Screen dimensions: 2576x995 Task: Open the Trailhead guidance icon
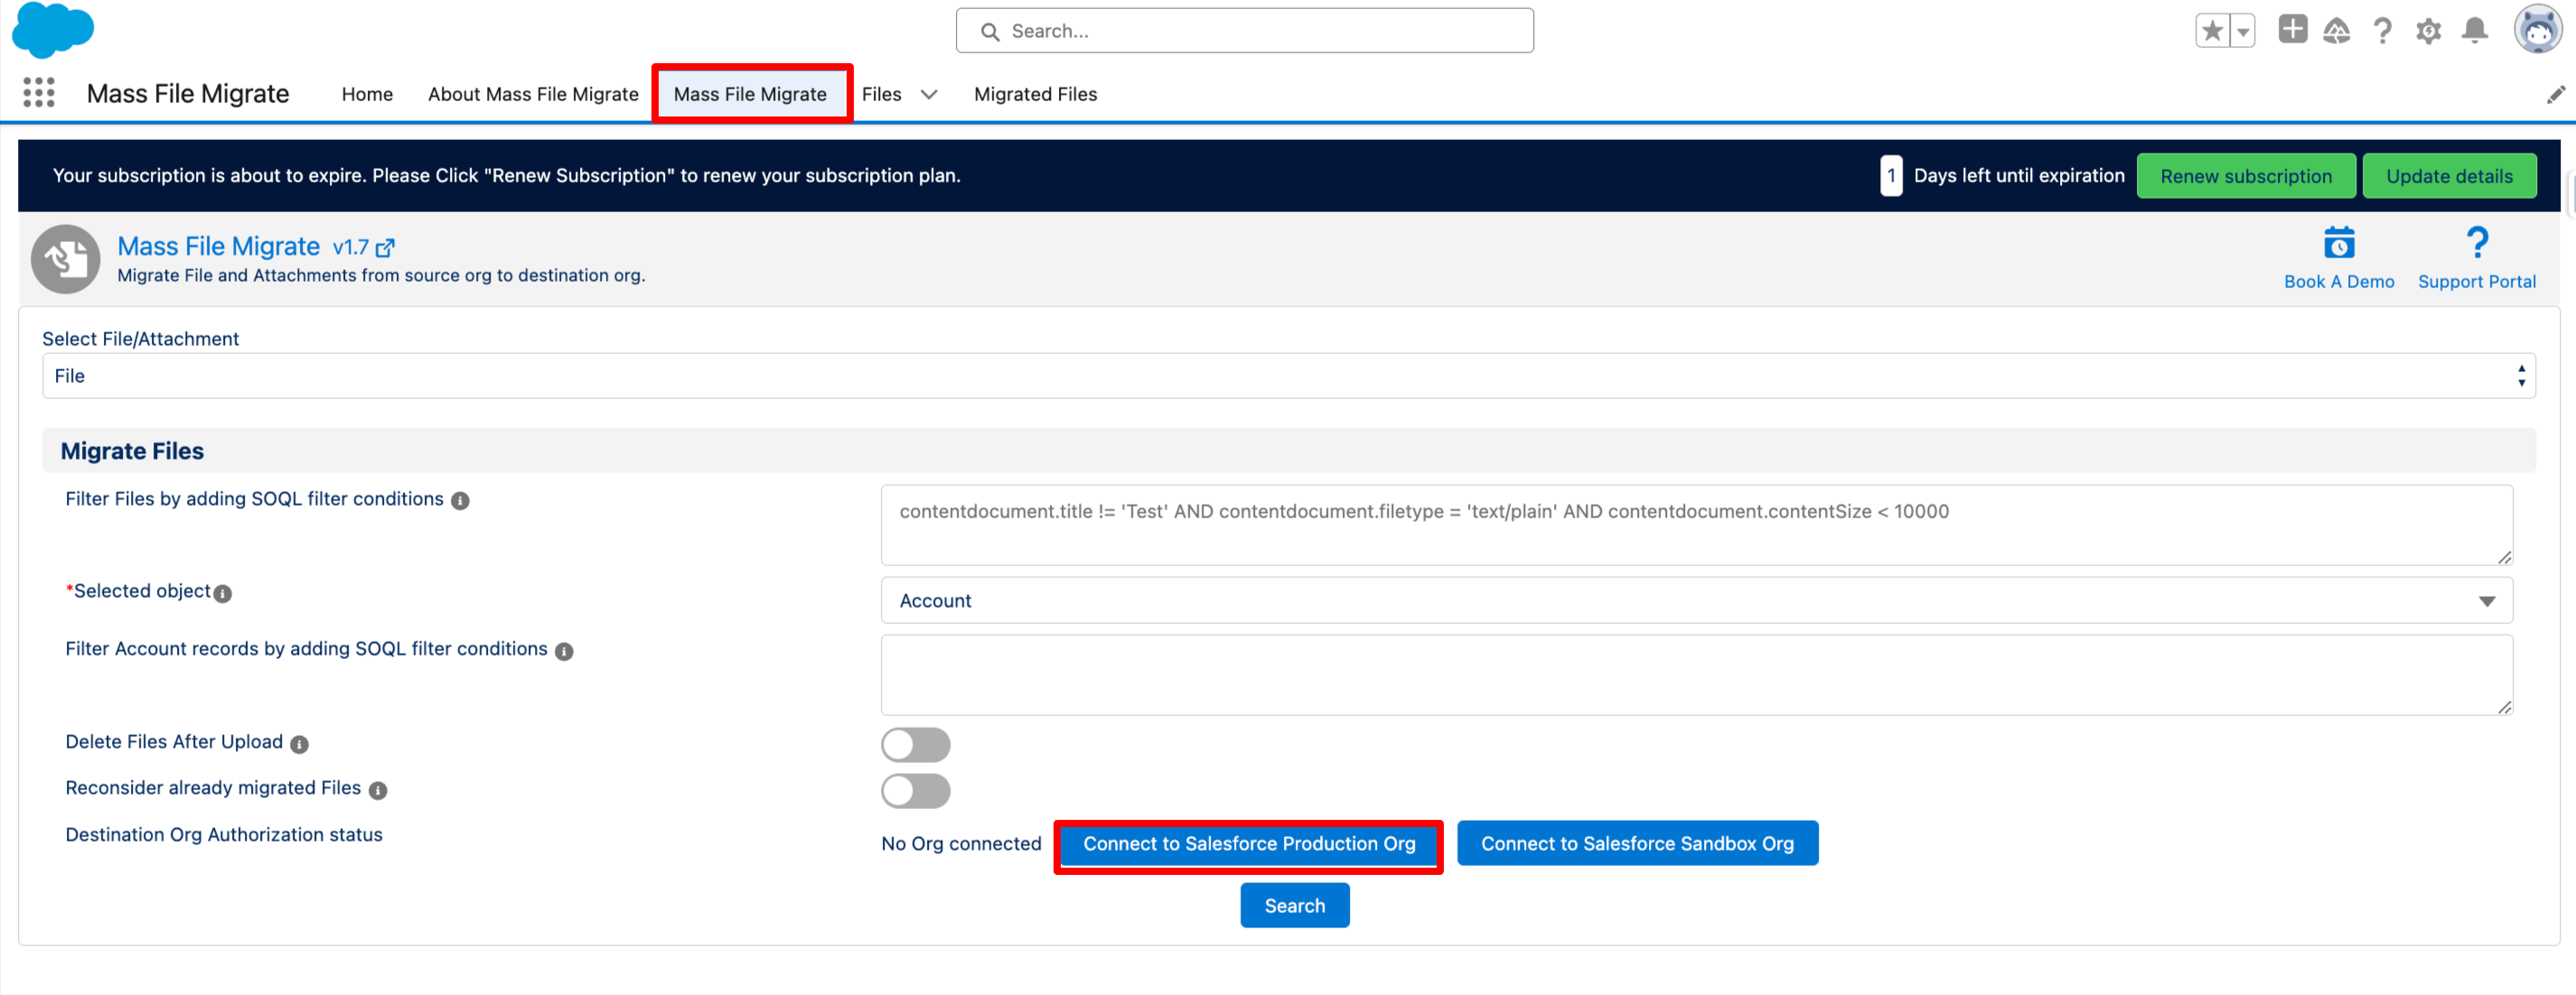[x=2336, y=31]
